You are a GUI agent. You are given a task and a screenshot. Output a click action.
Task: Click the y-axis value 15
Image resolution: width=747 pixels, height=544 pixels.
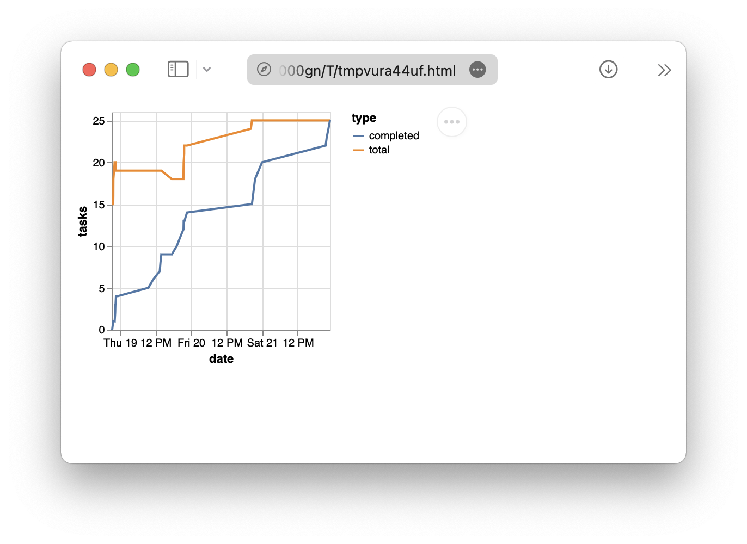coord(99,205)
